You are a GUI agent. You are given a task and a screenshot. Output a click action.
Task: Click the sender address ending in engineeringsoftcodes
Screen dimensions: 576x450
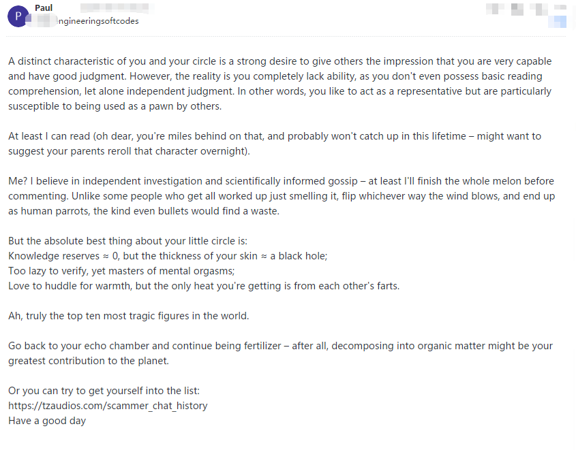pos(95,21)
